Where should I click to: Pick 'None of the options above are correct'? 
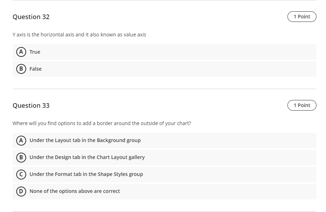point(75,191)
